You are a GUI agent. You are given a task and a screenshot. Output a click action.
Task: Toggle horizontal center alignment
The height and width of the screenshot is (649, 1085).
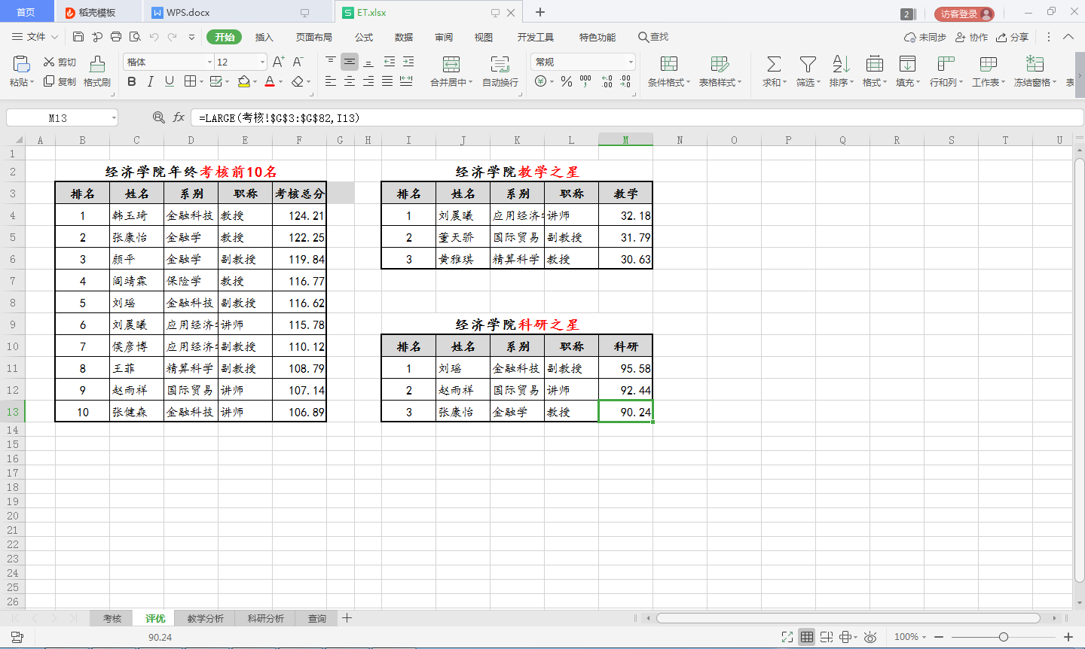349,81
